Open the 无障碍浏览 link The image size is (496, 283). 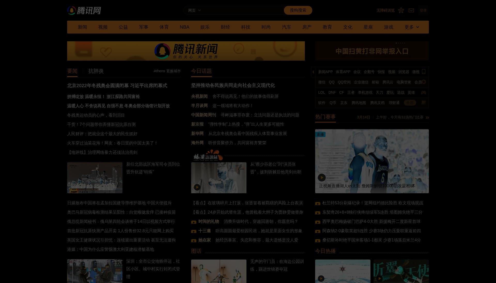(x=385, y=10)
